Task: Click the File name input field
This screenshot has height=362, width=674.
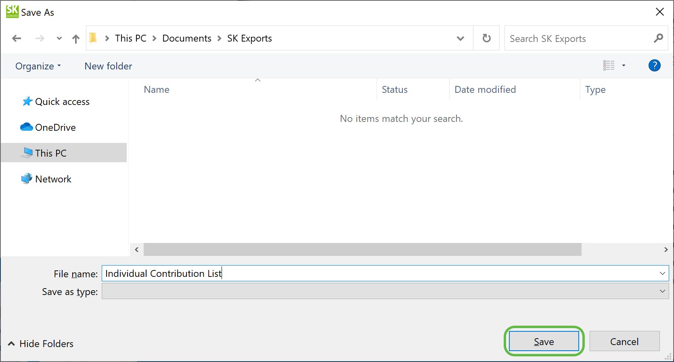Action: click(379, 274)
